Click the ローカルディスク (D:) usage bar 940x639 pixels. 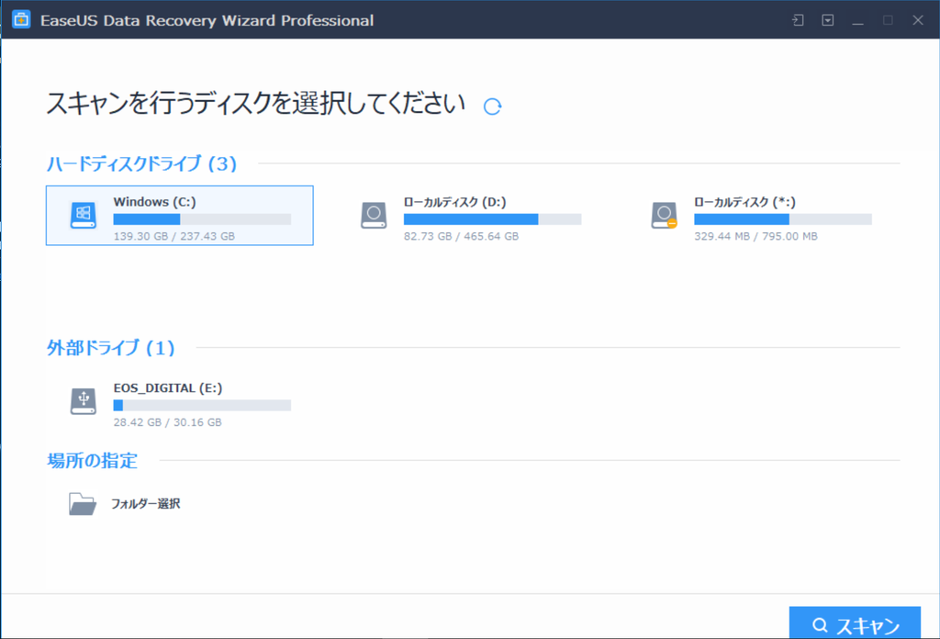(x=492, y=219)
